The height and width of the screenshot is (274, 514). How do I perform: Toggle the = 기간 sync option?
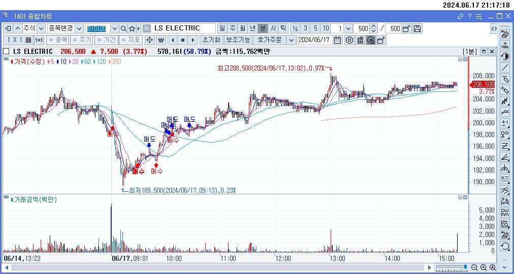click(106, 40)
